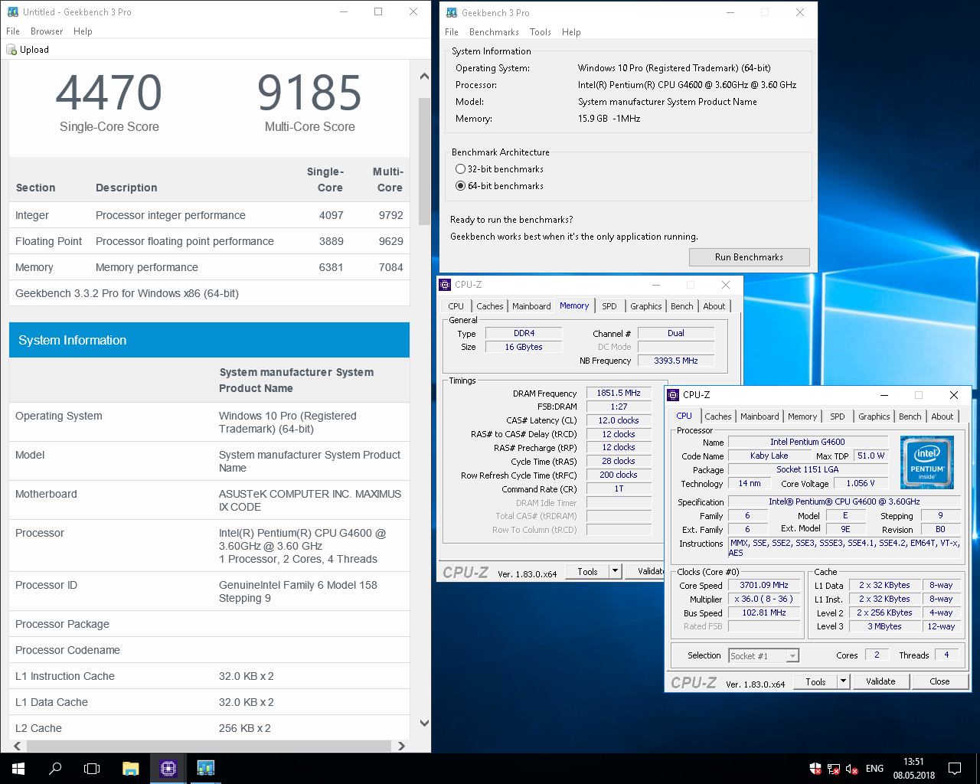Click Geekbench 3 Pro title bar icon
Viewport: 980px width, 784px height.
click(x=452, y=12)
